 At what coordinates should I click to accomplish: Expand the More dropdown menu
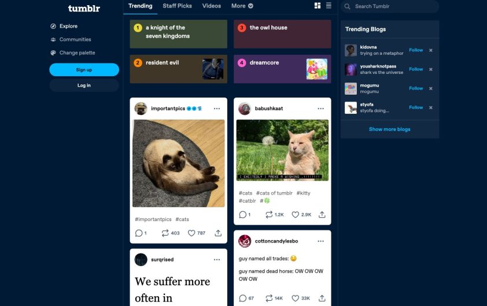(242, 6)
